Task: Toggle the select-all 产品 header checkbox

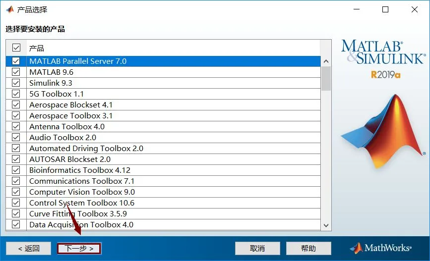Action: click(16, 48)
